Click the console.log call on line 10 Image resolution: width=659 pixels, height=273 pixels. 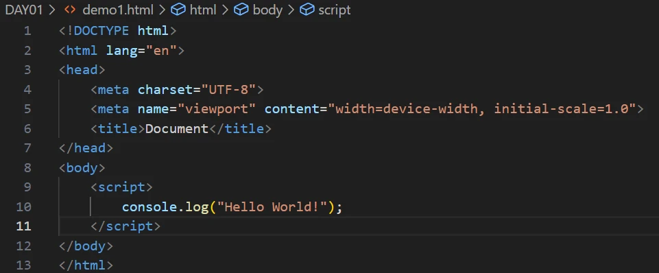click(x=165, y=207)
